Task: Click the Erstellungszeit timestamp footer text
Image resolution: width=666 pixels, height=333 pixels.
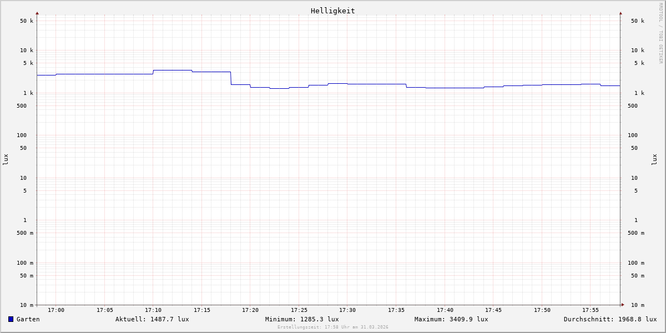Action: 333,327
